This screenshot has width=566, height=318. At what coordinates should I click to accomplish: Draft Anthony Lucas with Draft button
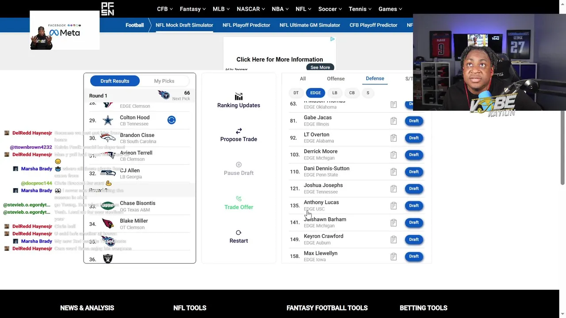coord(414,205)
